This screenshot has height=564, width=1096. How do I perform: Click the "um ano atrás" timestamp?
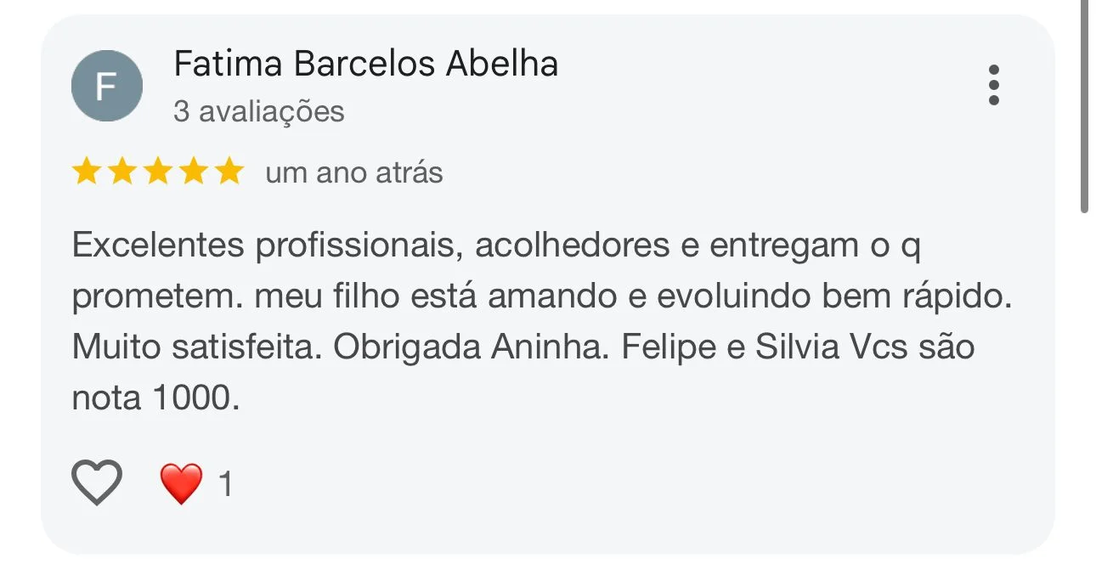point(353,173)
